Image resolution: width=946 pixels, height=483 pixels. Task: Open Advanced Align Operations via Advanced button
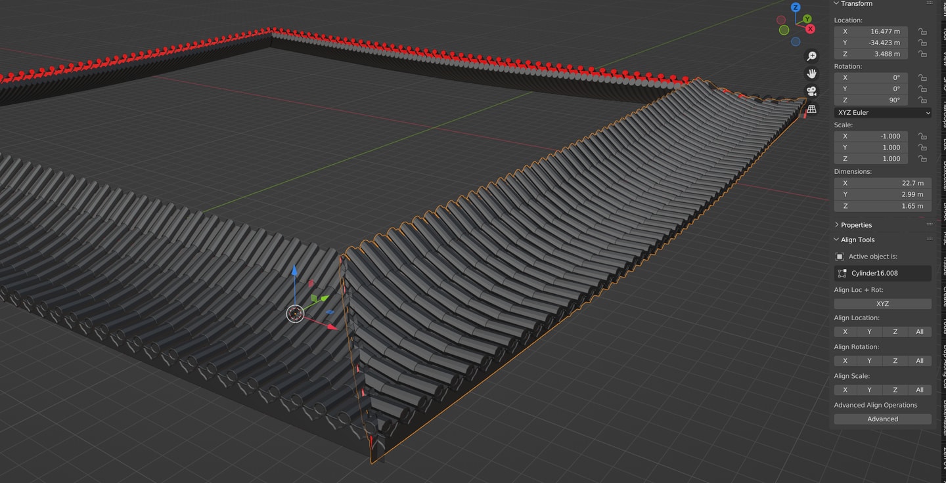(x=883, y=419)
